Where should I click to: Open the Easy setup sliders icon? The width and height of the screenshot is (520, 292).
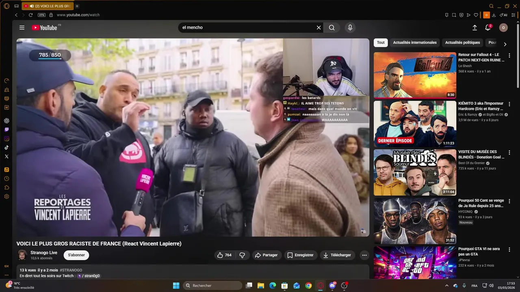point(514,15)
